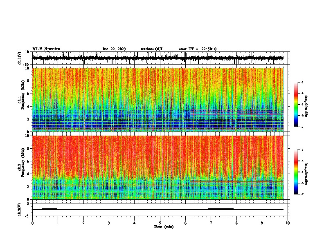
Task: Click the "8" kHz tick on ch.1 spectrogram axis
Action: click(x=28, y=81)
